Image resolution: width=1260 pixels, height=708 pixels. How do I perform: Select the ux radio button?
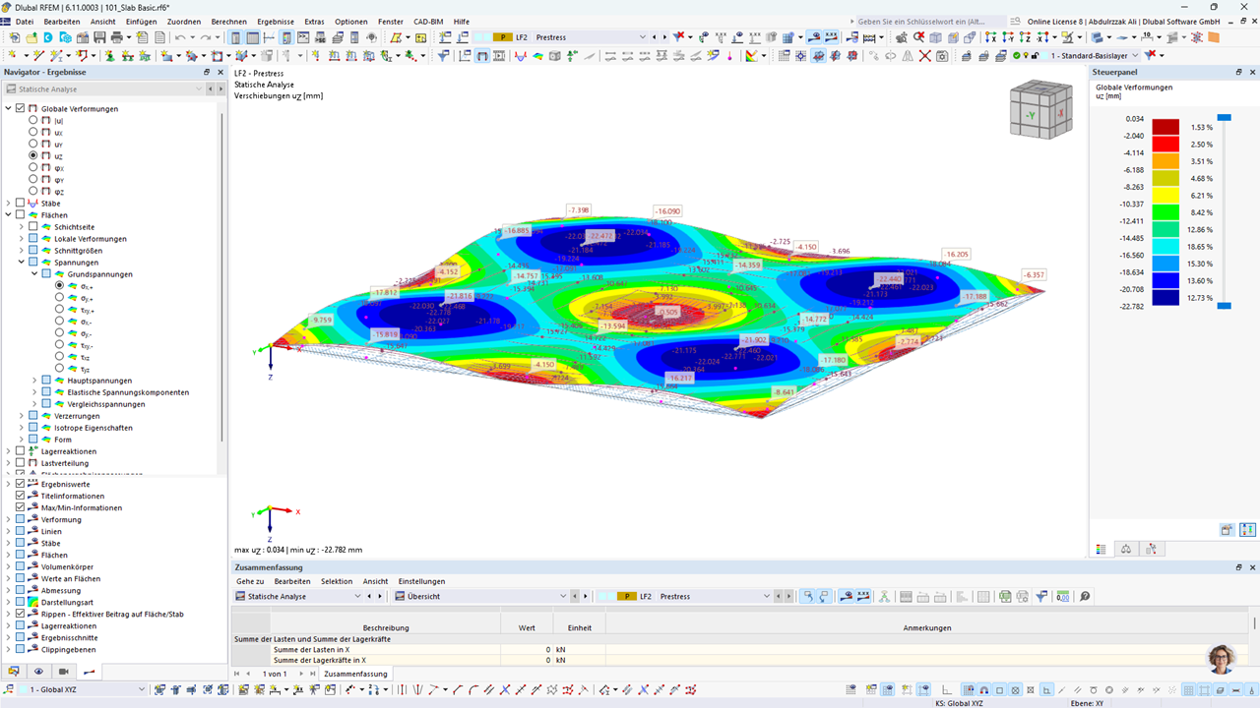tap(33, 132)
